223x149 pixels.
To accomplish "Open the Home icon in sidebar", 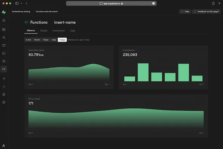I will [x=4, y=20].
